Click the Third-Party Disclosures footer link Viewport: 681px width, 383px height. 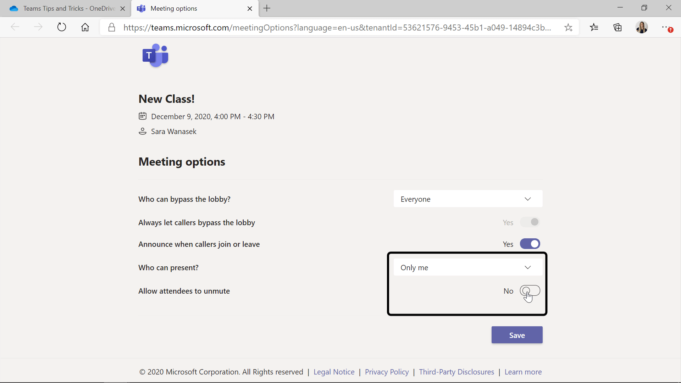pyautogui.click(x=456, y=372)
